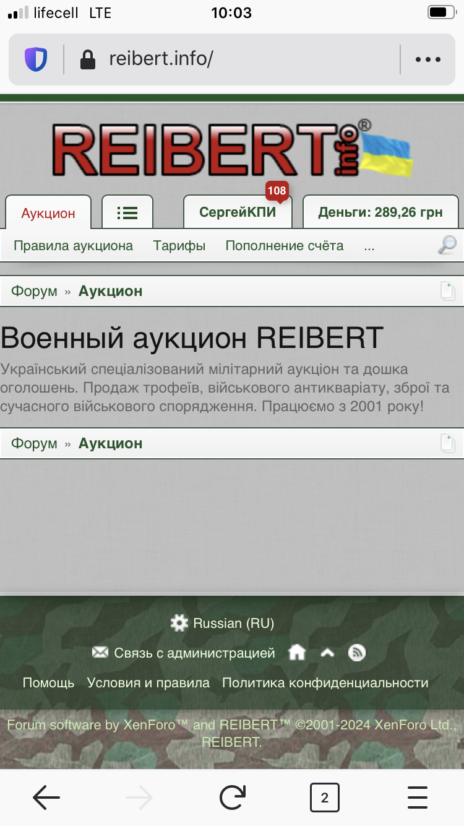Expand the hidden menu items ellipsis
The height and width of the screenshot is (826, 464).
(369, 246)
